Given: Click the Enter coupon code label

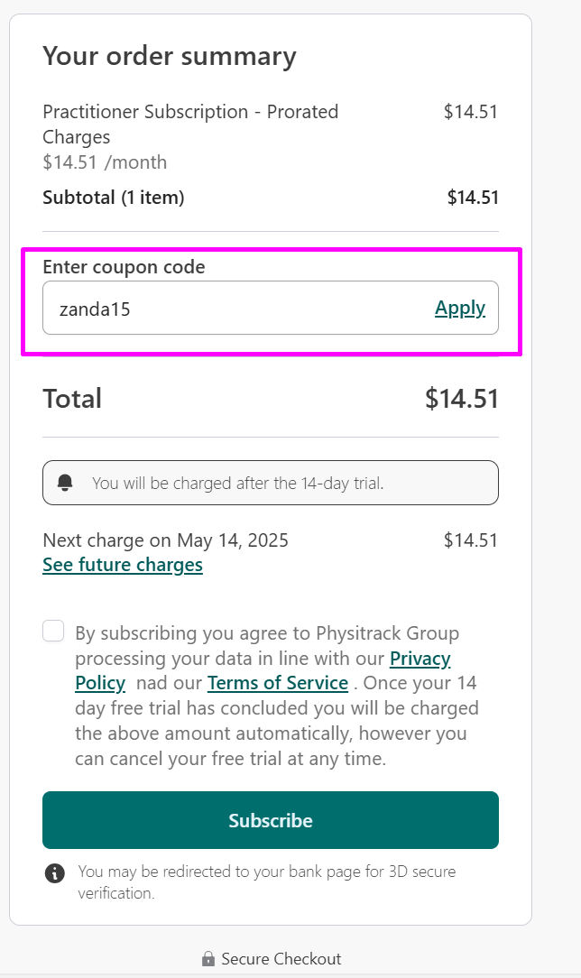Looking at the screenshot, I should click(x=124, y=267).
